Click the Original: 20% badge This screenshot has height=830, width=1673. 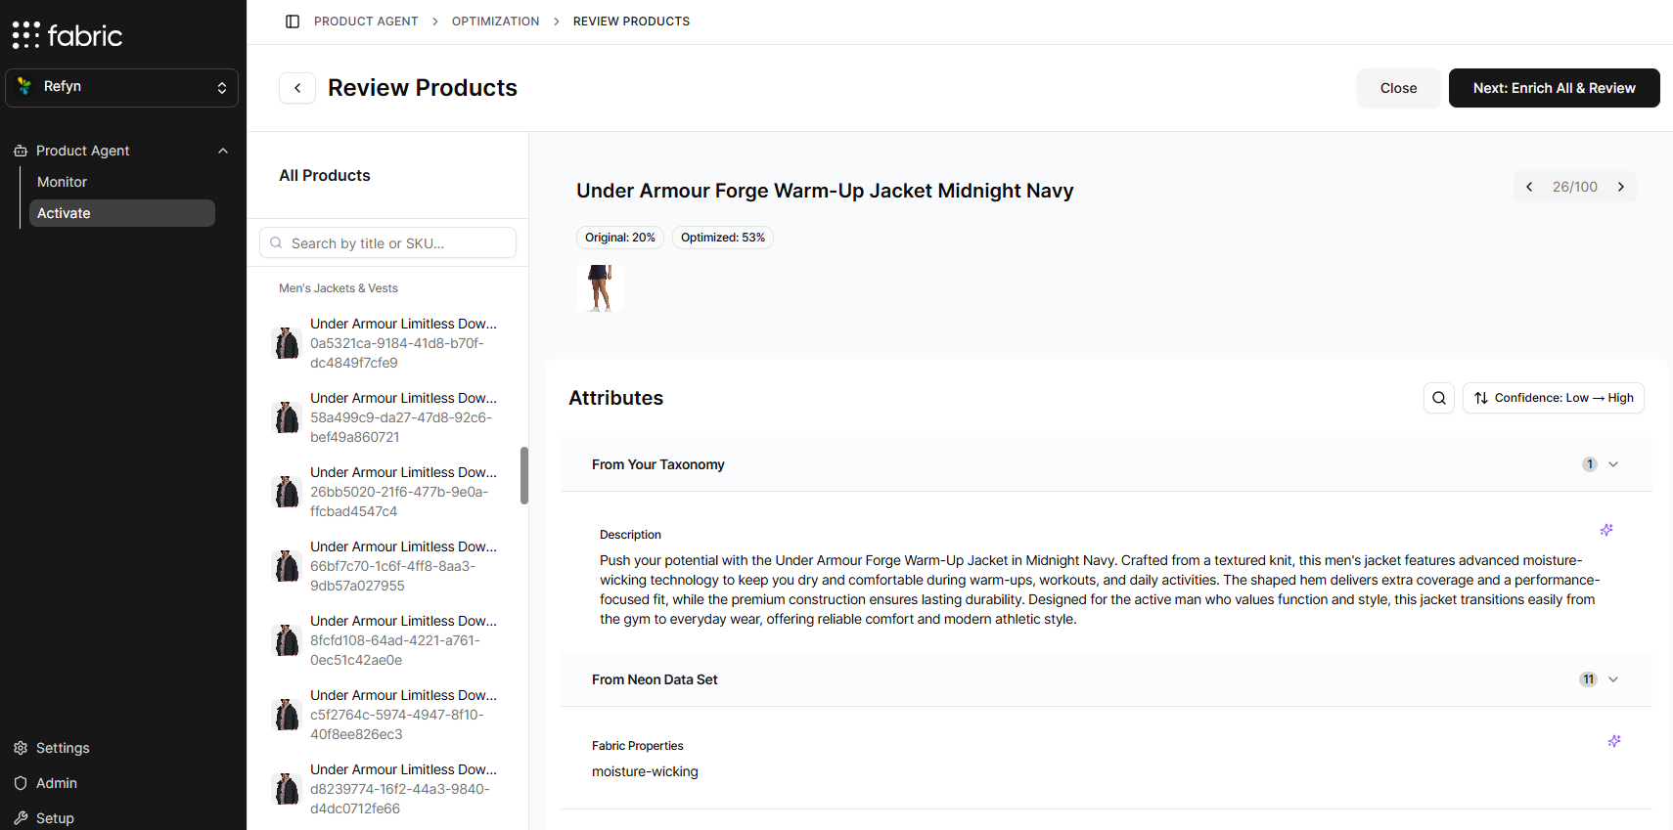coord(620,238)
